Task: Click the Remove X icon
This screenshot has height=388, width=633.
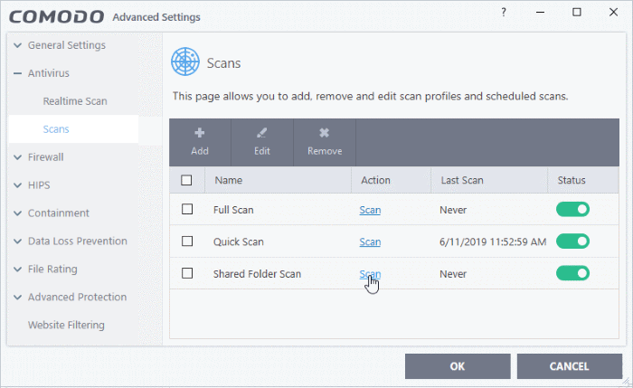Action: 324,133
